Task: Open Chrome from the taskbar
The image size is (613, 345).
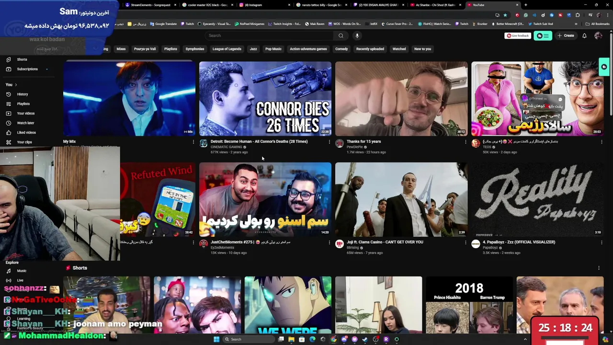Action: (333, 339)
